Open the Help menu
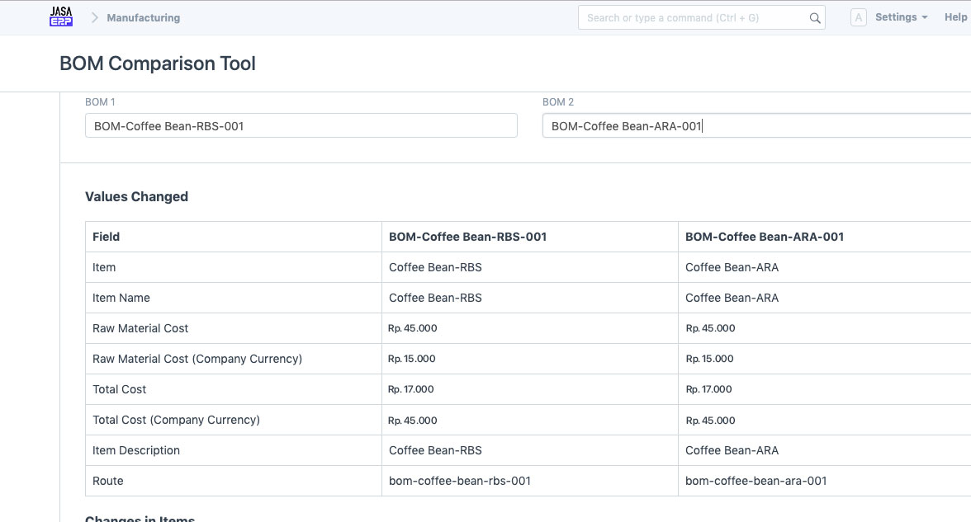The height and width of the screenshot is (522, 971). point(955,17)
